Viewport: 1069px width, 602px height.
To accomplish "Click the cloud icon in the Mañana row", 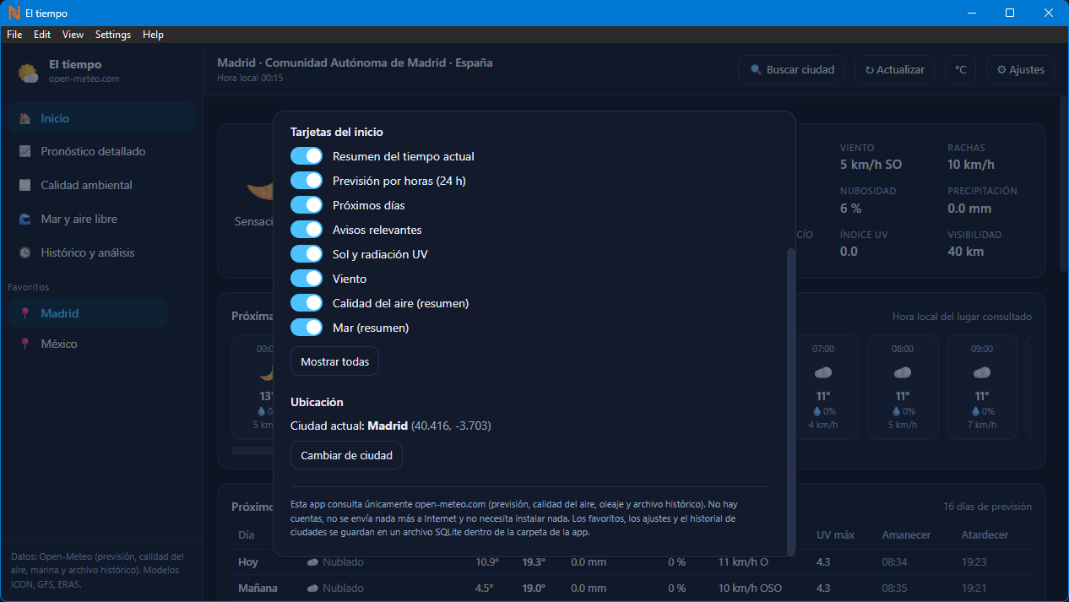I will point(312,588).
